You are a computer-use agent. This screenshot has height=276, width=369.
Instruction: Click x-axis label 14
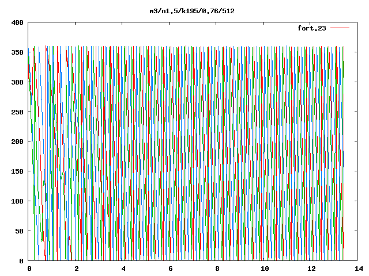[359, 269]
